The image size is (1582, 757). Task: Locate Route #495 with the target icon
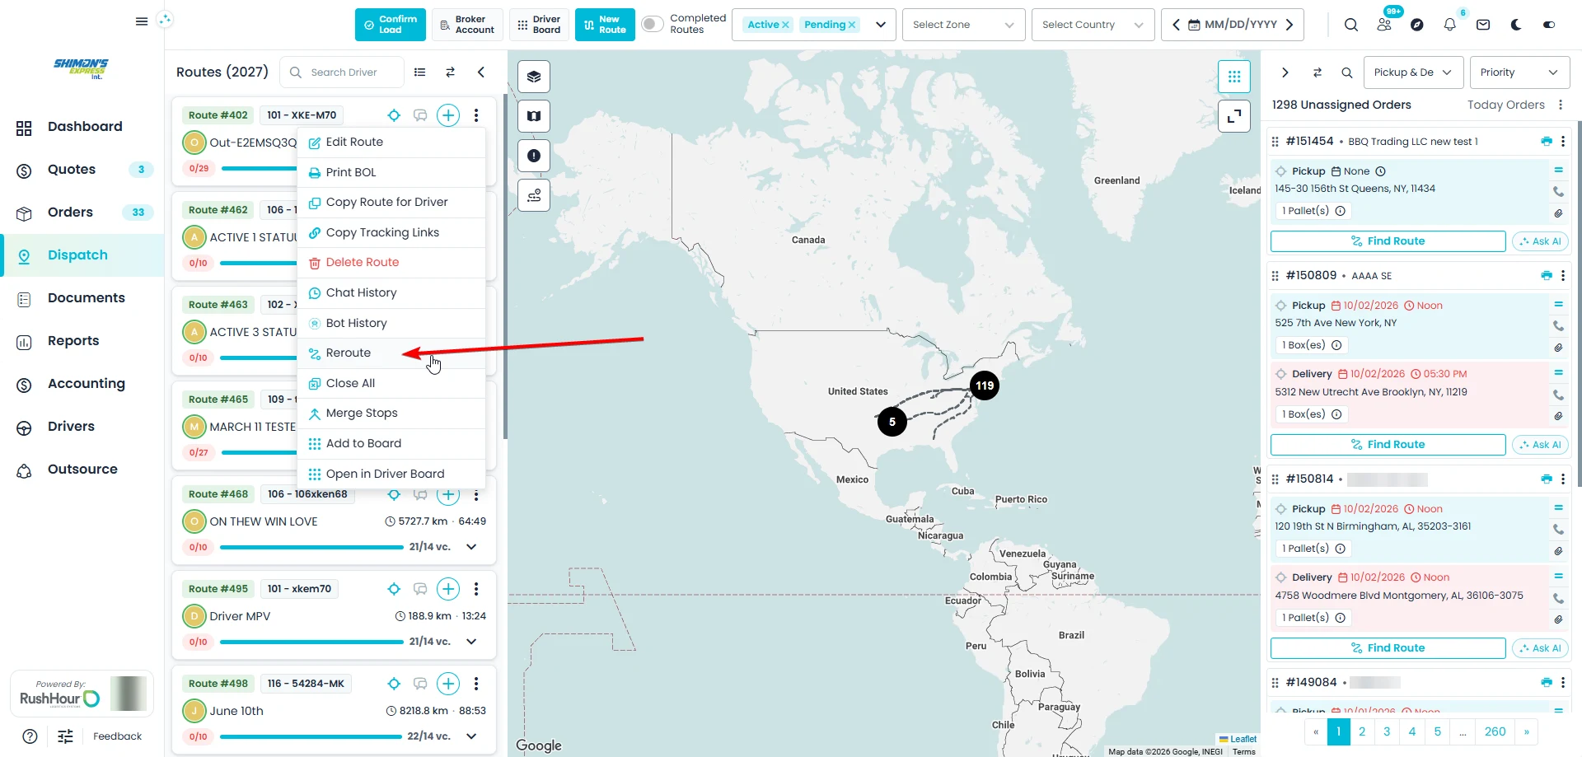coord(394,589)
